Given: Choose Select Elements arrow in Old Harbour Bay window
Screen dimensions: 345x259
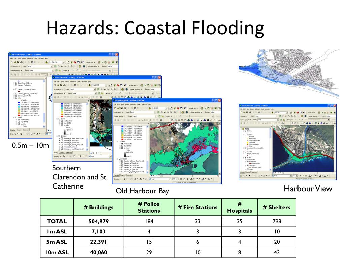Looking at the screenshot, I should (201, 120).
